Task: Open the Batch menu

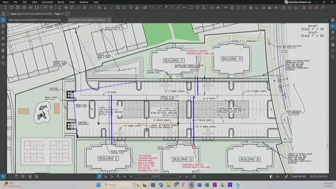Action: 61,2
